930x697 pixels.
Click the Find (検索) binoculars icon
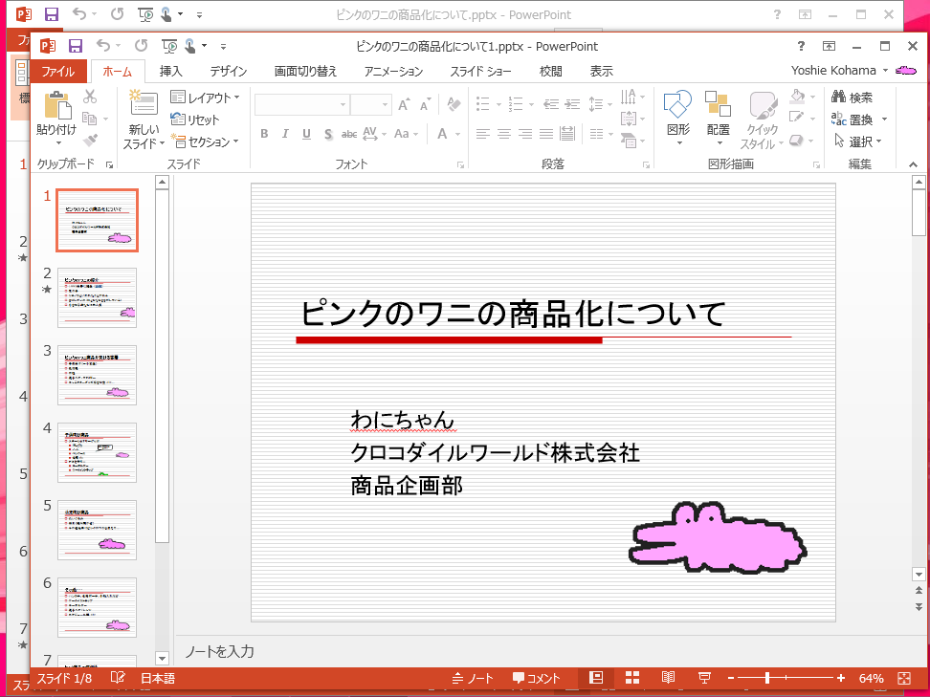(839, 98)
